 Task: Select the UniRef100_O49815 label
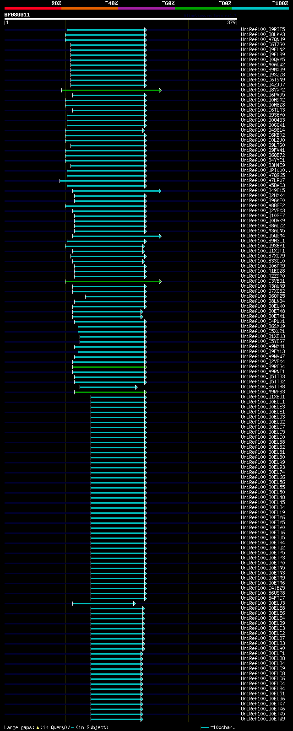coord(263,191)
